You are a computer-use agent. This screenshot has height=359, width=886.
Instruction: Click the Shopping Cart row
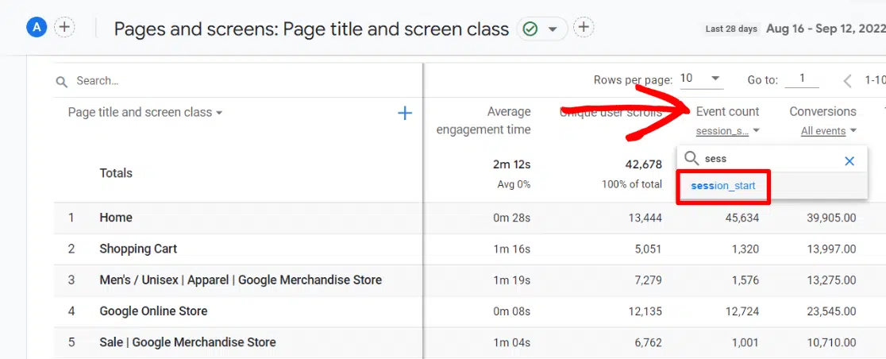point(138,249)
